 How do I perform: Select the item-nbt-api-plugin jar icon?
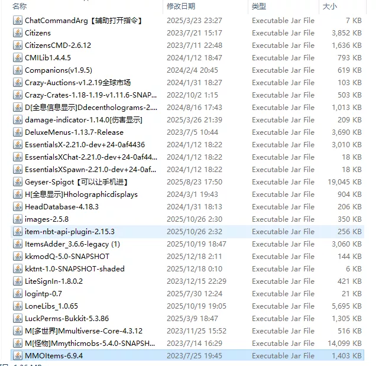[x=18, y=232]
